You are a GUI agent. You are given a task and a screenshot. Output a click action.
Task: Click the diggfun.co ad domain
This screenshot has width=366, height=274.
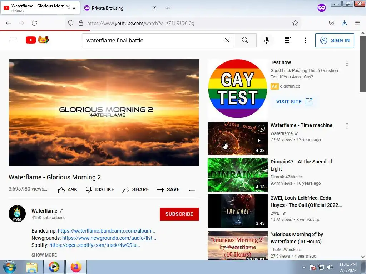pyautogui.click(x=290, y=86)
